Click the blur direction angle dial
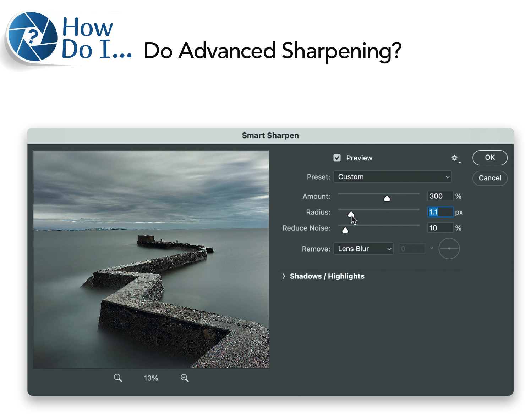 (x=449, y=249)
